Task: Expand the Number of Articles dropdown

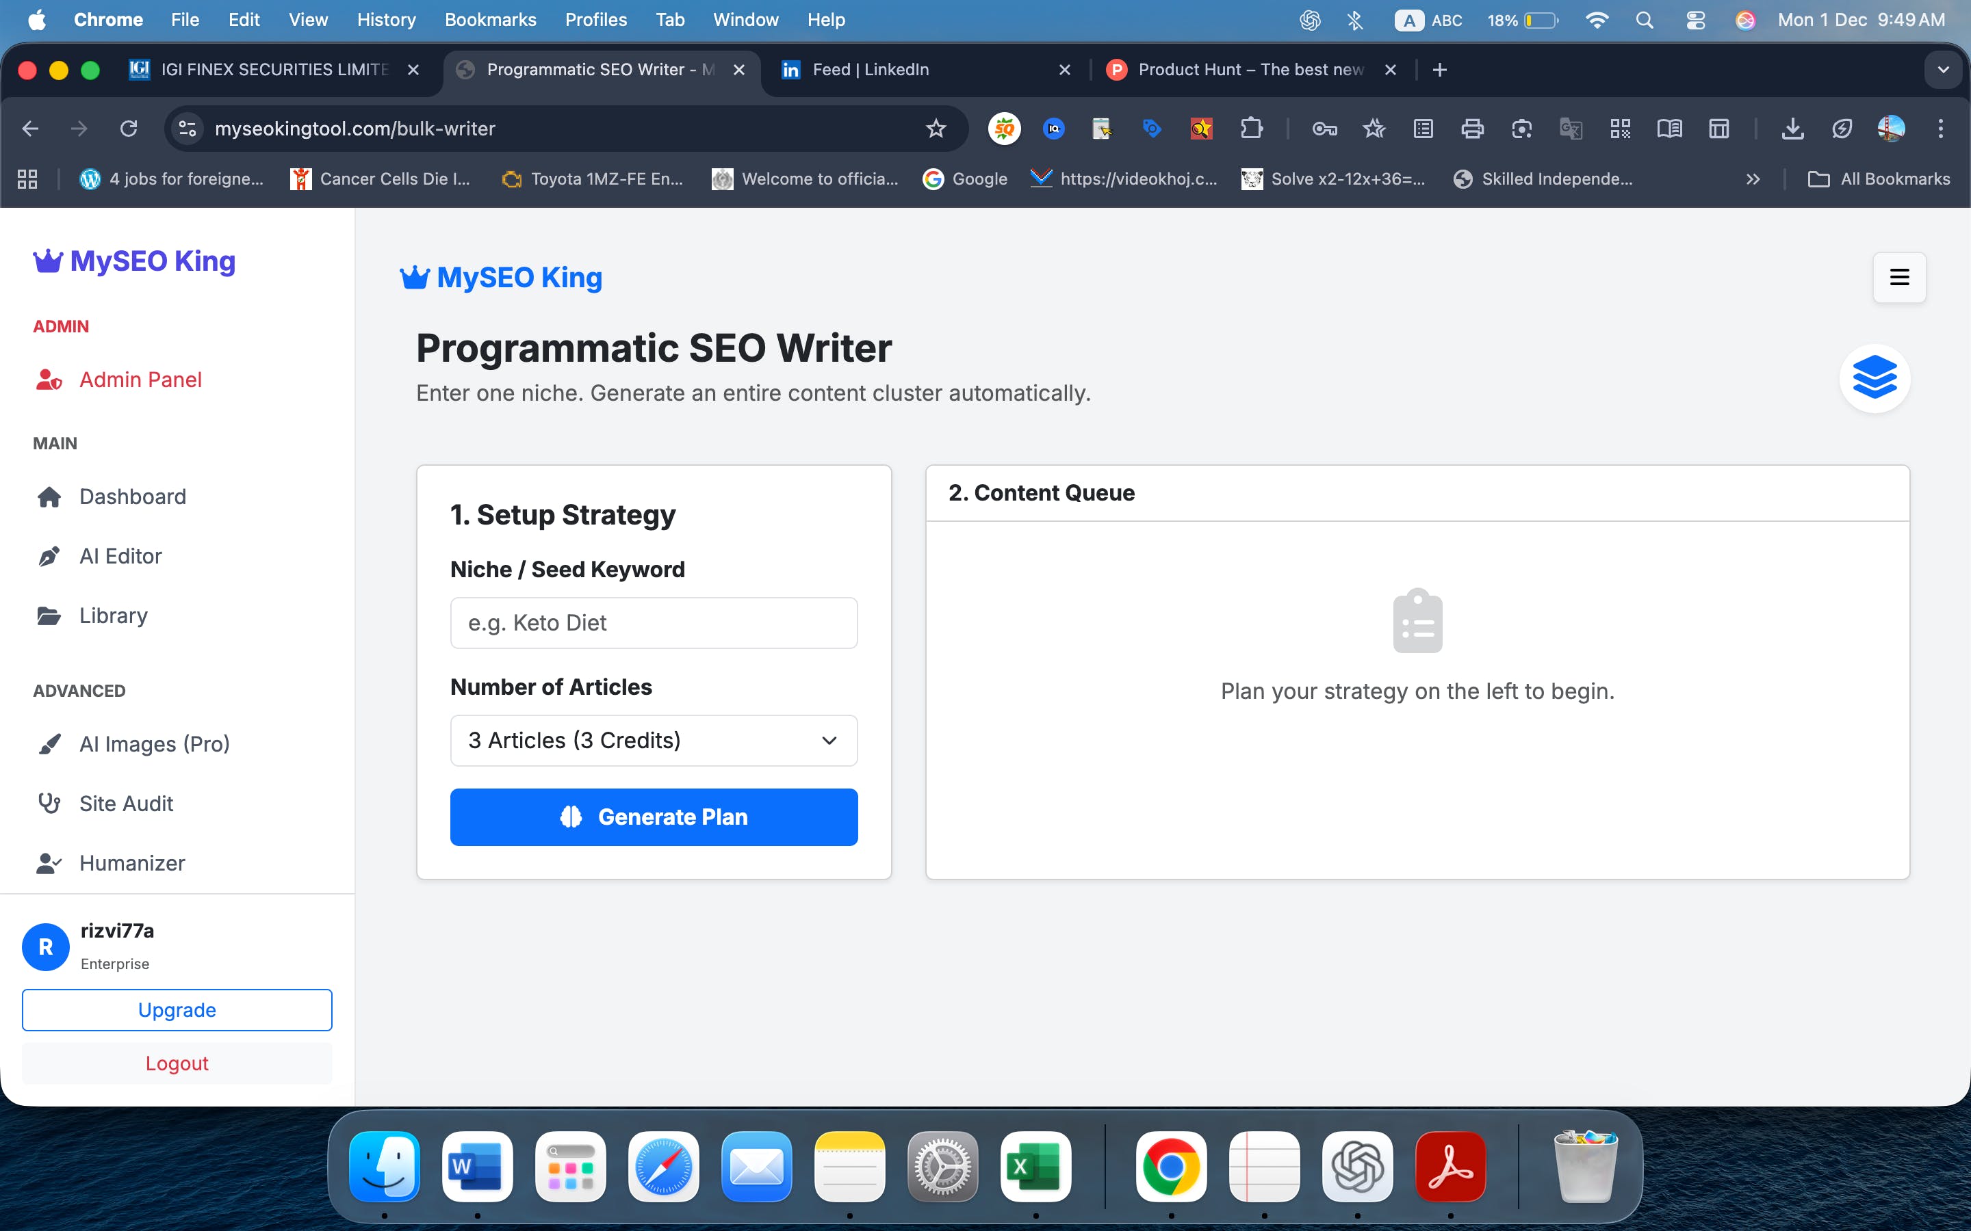Action: pos(653,740)
